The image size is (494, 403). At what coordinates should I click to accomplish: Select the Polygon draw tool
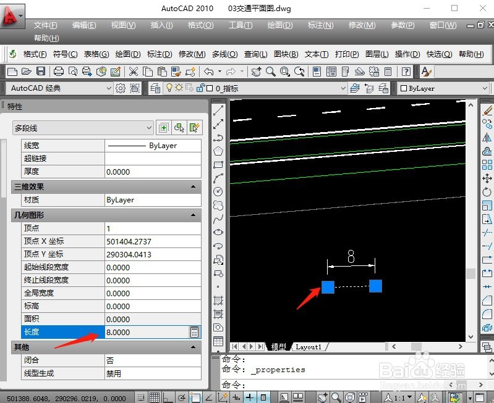pos(218,151)
